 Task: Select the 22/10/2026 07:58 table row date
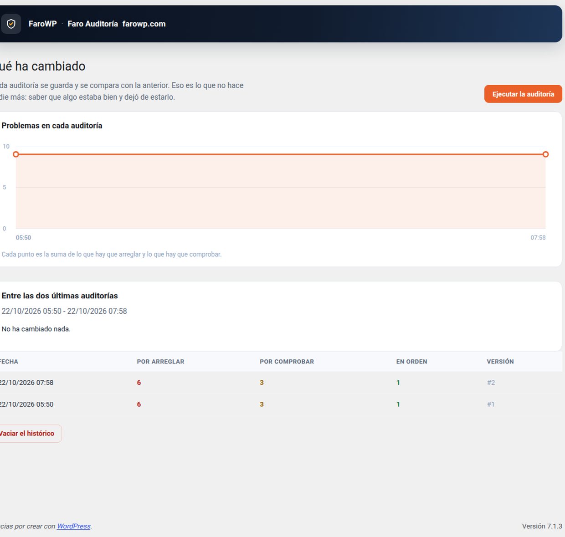click(x=26, y=383)
